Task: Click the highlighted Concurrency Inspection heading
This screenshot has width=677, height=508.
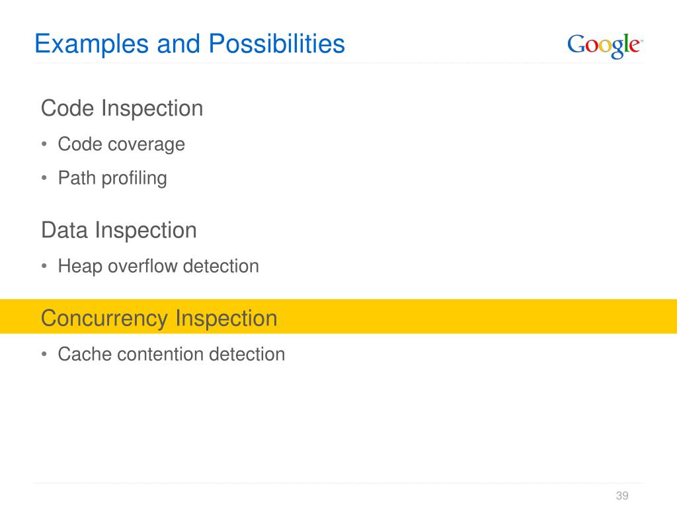Action: pos(159,319)
